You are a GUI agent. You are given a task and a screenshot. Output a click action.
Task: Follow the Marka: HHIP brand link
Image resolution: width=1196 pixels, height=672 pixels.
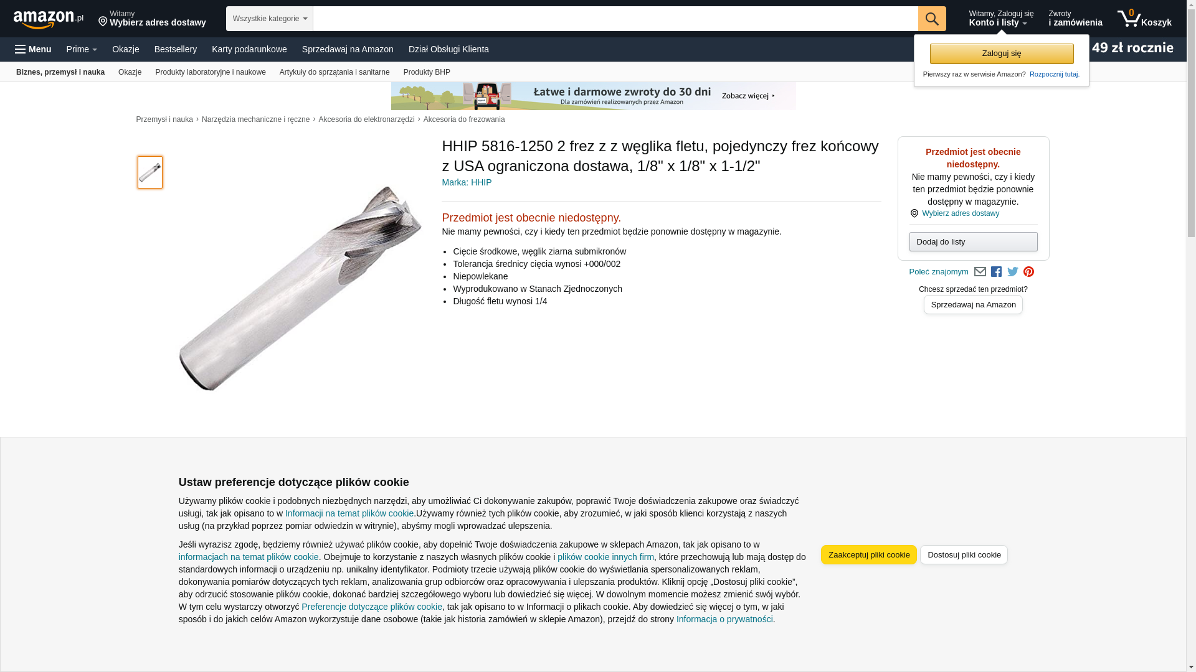[x=467, y=182]
